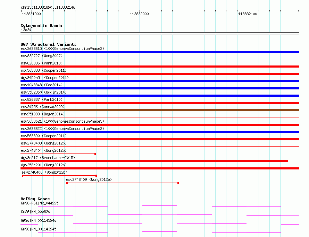Click the esv3633622 blue variant bar

coord(160,132)
